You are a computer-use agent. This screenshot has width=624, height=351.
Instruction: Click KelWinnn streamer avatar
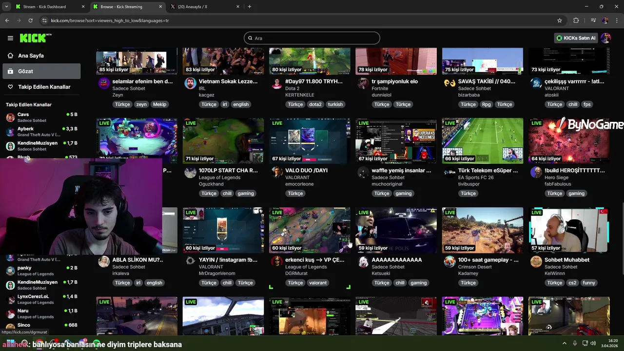pos(536,261)
